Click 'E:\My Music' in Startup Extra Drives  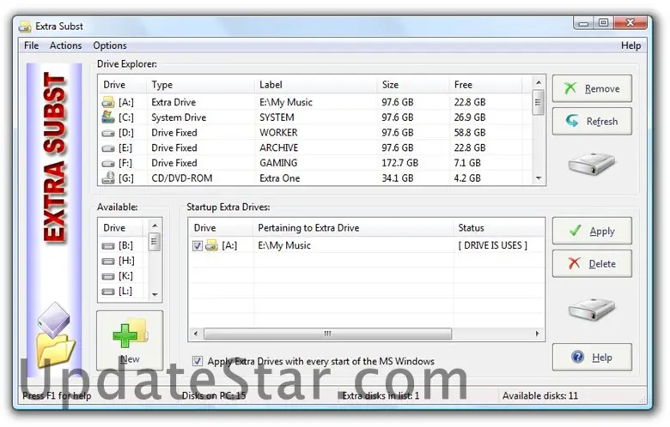pyautogui.click(x=284, y=245)
